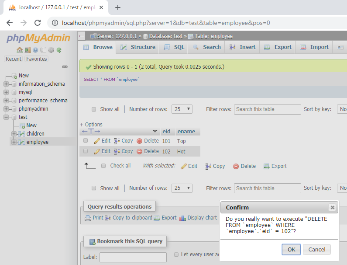Toggle the top Show all checkbox
Image resolution: width=347 pixels, height=265 pixels.
click(x=94, y=109)
